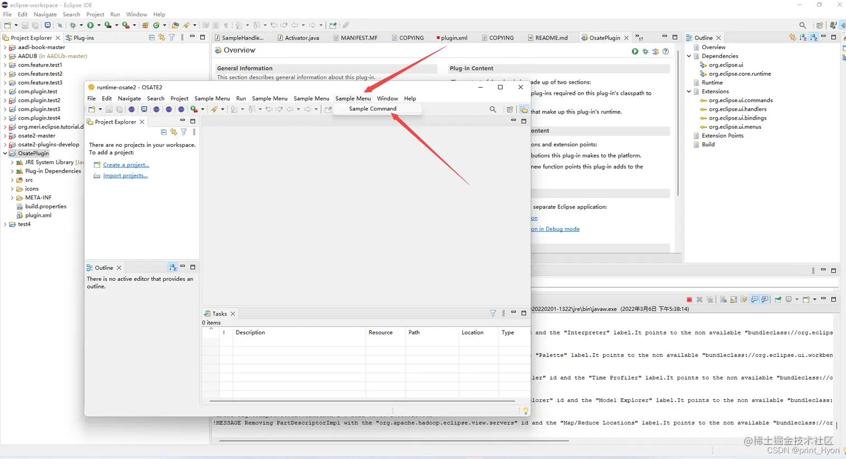Collapse Extensions in Eclipse IDE Outline
The image size is (846, 459).
click(x=689, y=92)
